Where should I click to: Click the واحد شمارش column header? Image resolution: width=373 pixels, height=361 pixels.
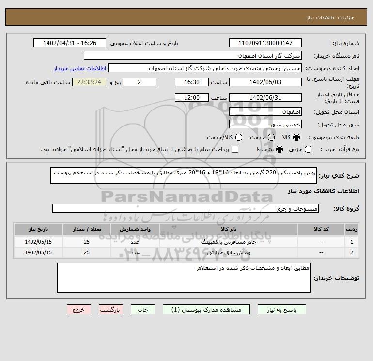(135, 229)
